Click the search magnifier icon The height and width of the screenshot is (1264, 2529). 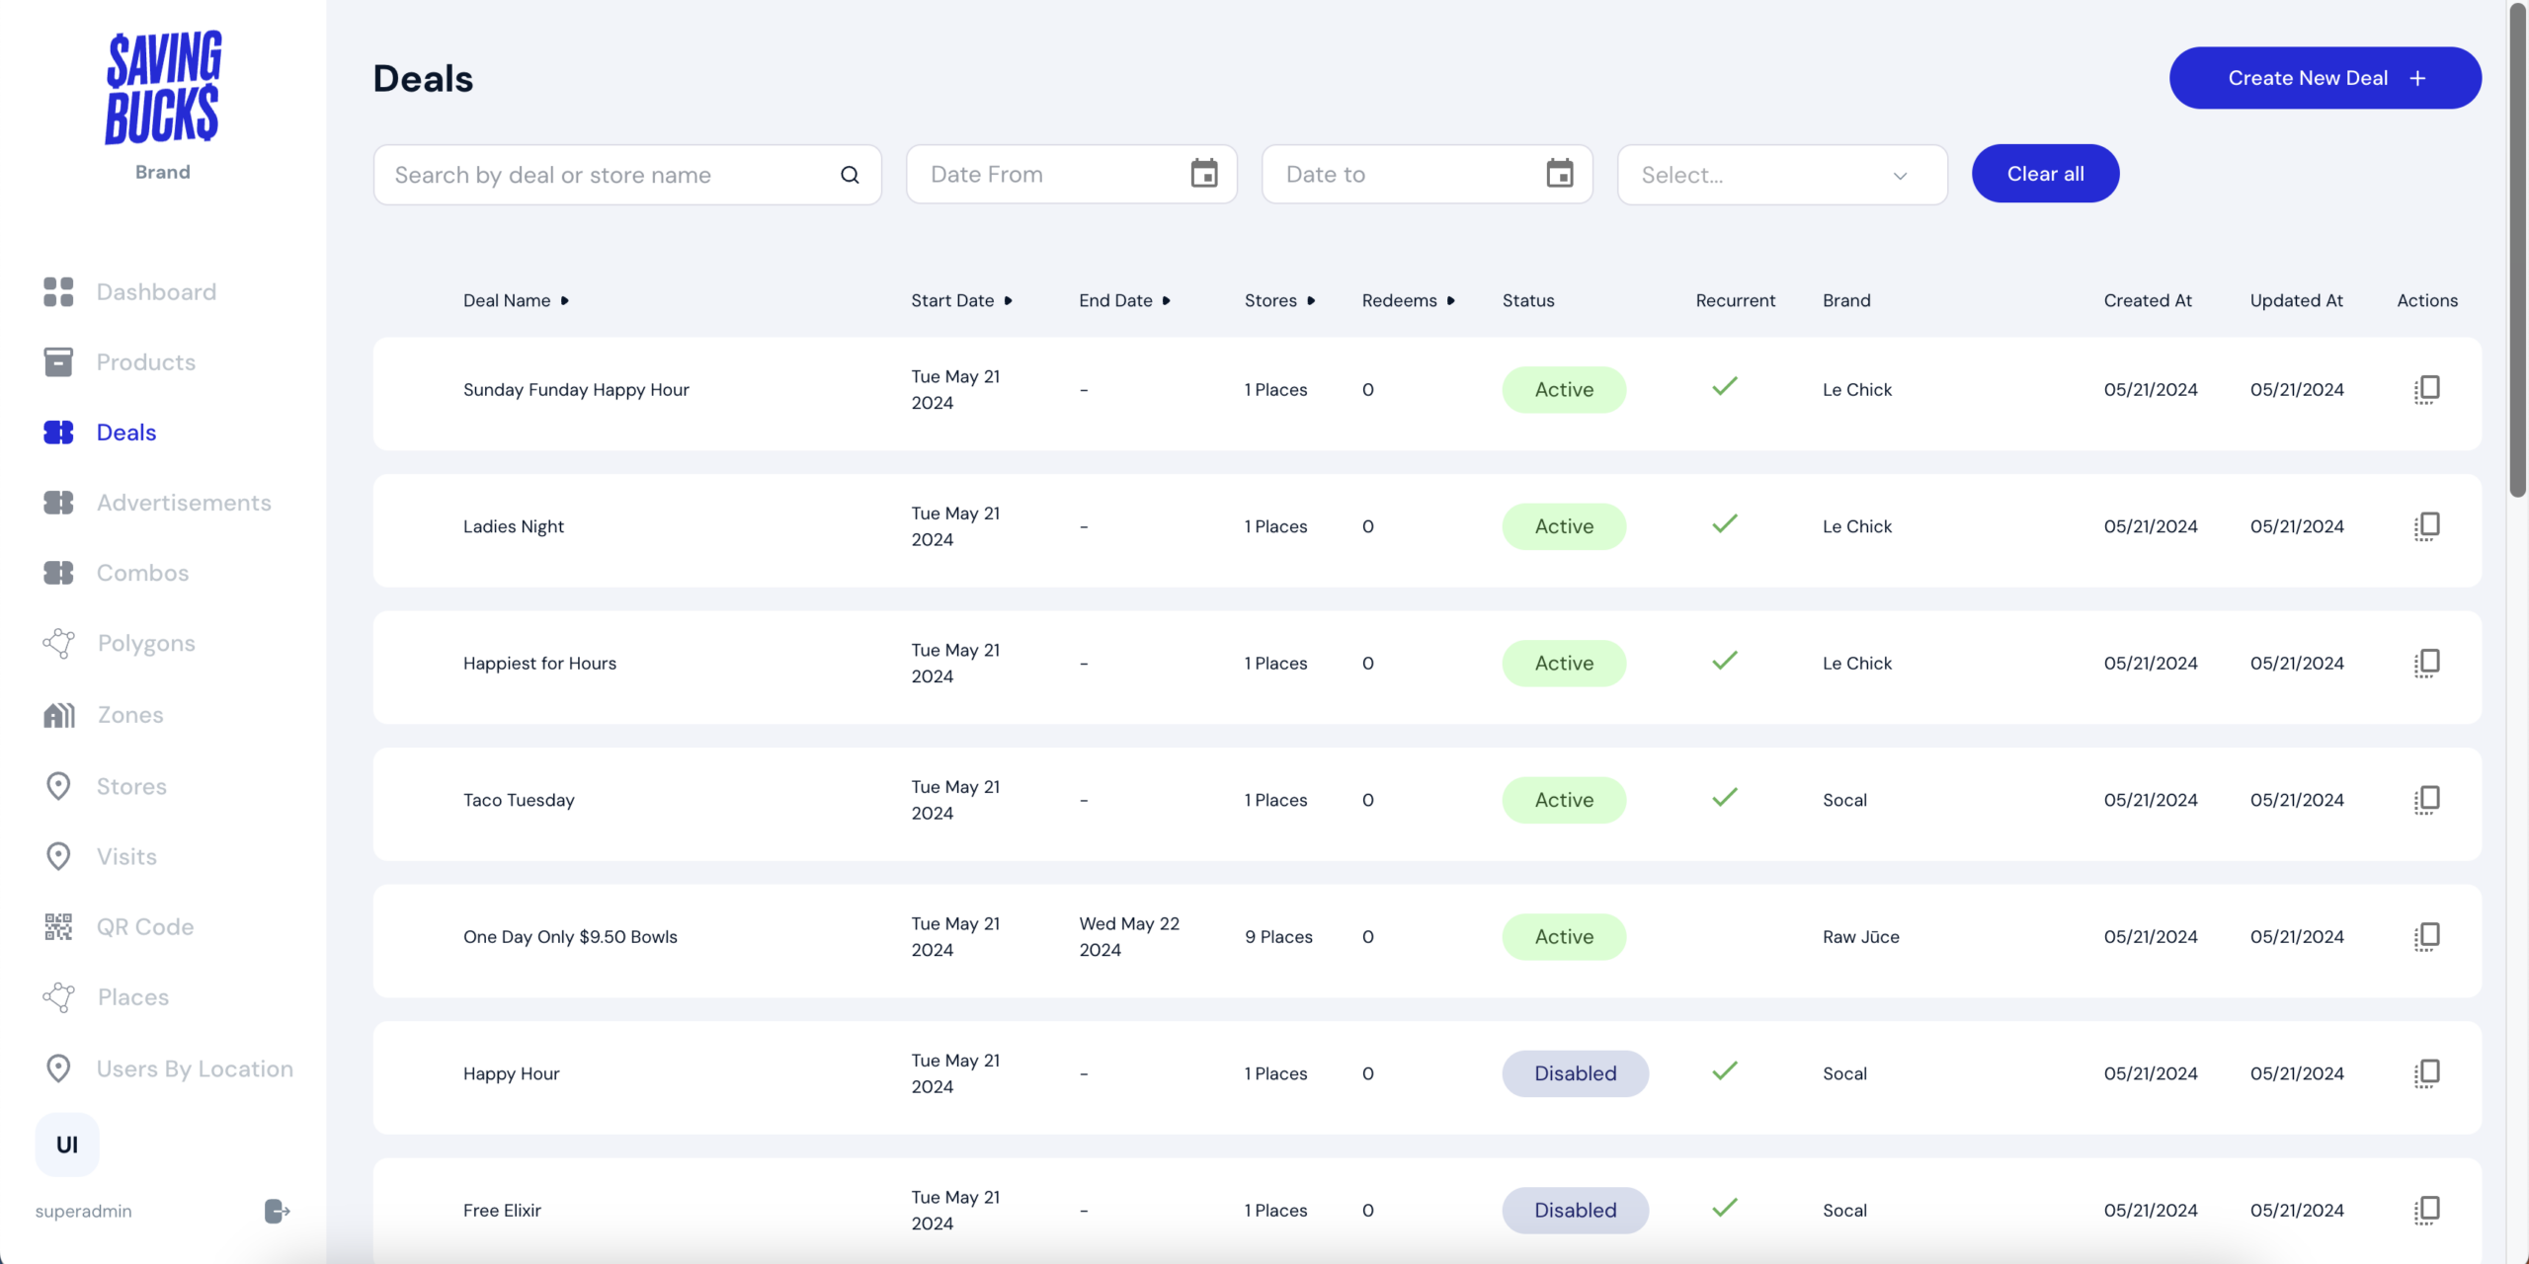point(850,175)
